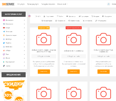
Task: Expand the Instagram category chevron
Action: pyautogui.click(x=24, y=20)
